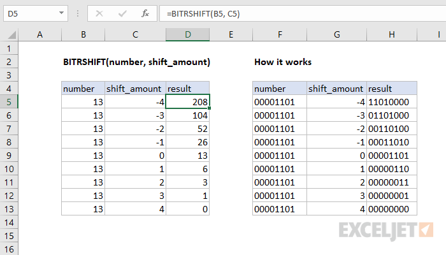446x255 pixels.
Task: Click the fill handle on cell D5
Action: coord(210,108)
